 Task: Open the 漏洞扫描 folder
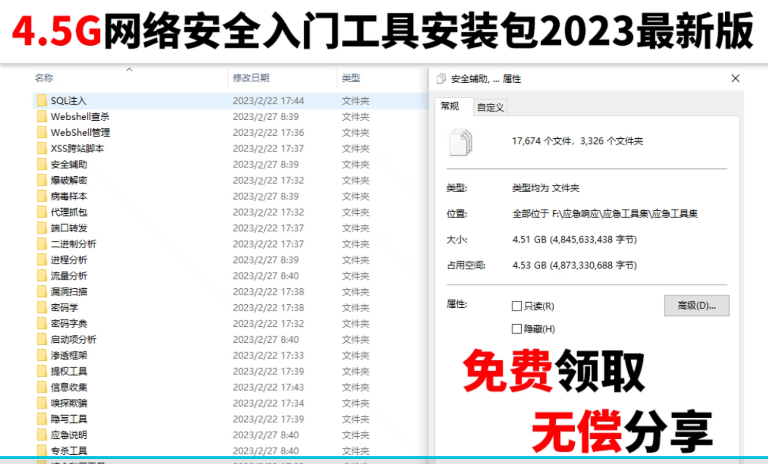(69, 291)
